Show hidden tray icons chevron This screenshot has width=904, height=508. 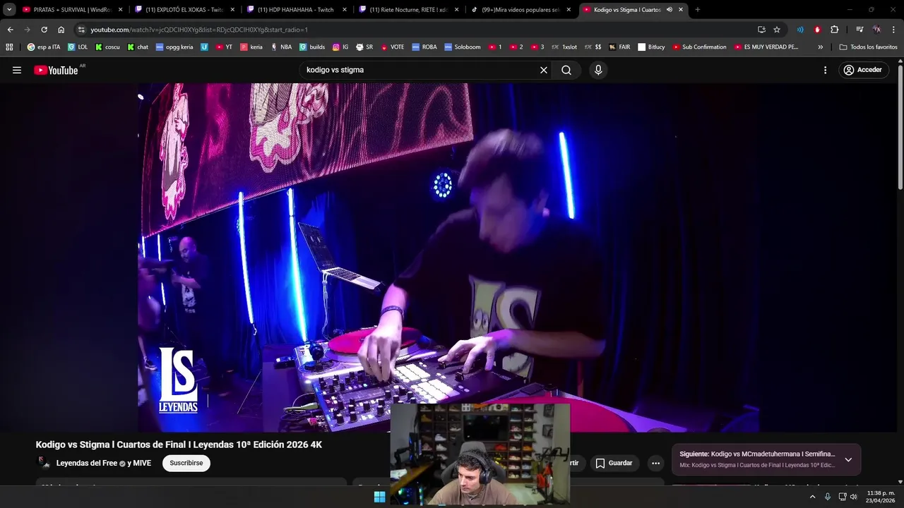(812, 497)
